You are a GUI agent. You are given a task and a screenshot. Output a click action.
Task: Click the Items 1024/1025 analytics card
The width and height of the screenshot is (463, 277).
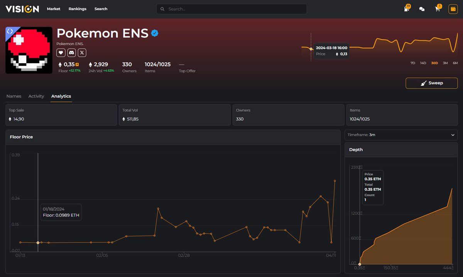pyautogui.click(x=402, y=115)
